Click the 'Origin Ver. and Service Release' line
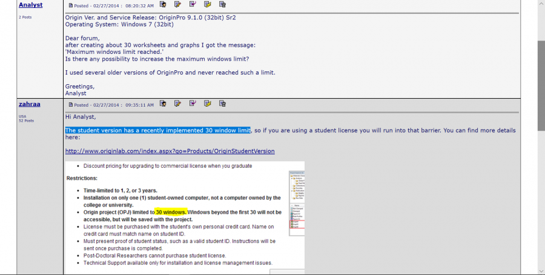Viewport: 545px width, 275px height. coord(151,18)
